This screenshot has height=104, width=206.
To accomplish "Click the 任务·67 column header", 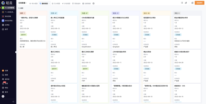I will point(54,13).
